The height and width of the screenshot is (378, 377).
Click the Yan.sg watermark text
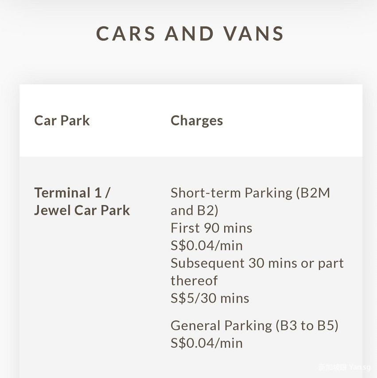point(359,367)
